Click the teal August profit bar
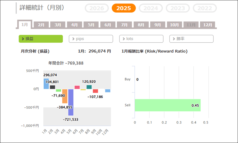 tap(89, 87)
